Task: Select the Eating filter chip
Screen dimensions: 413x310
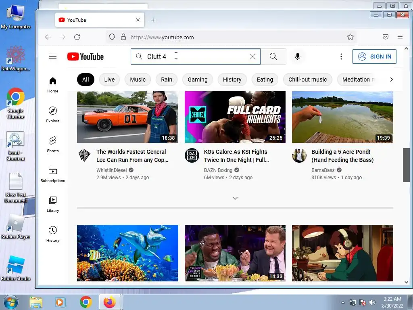Action: click(x=265, y=80)
